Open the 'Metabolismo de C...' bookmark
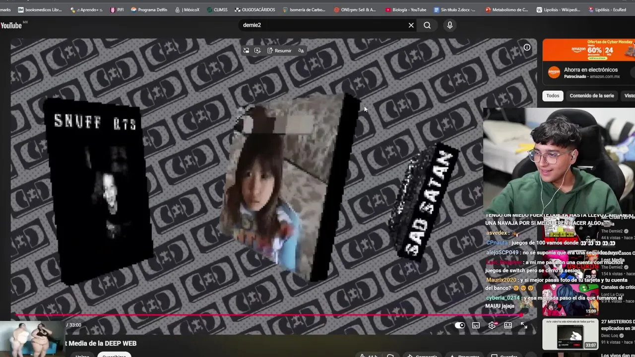 coord(507,9)
